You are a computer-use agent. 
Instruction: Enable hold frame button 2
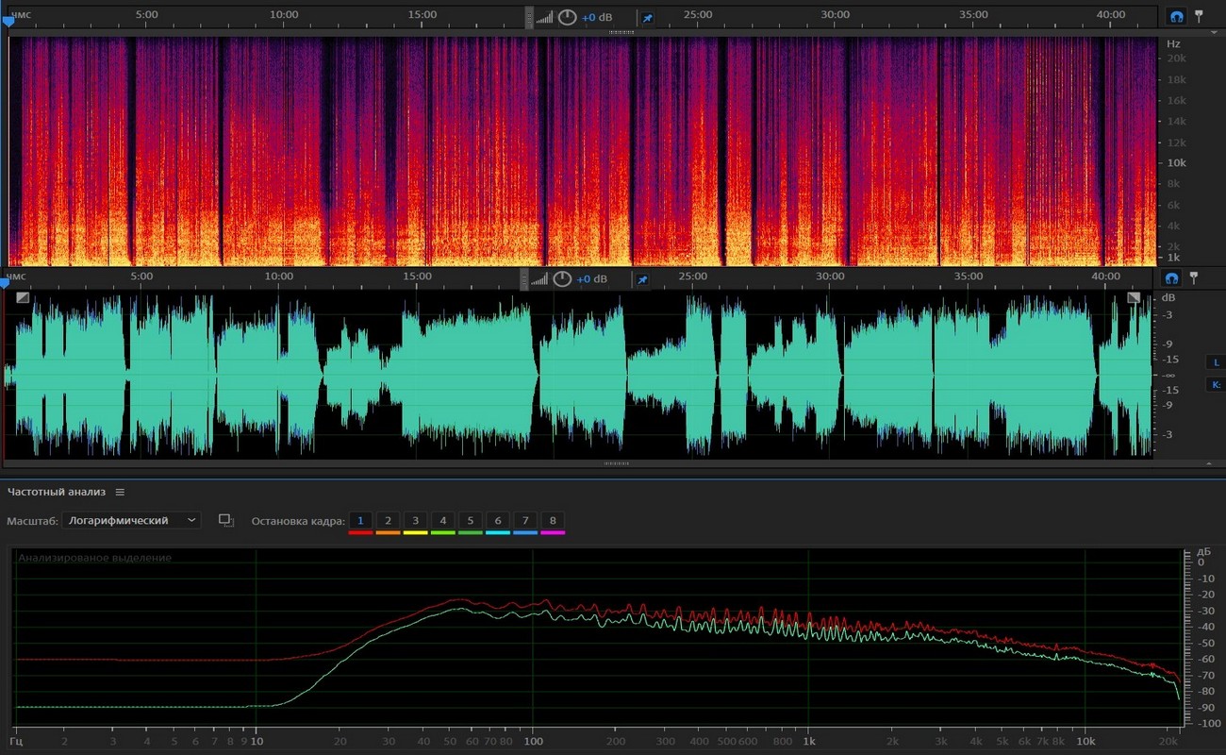click(x=388, y=521)
